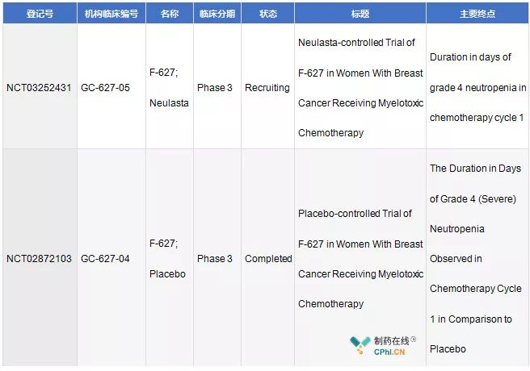This screenshot has width=530, height=371.
Task: Click the 状态 column header
Action: [x=267, y=13]
